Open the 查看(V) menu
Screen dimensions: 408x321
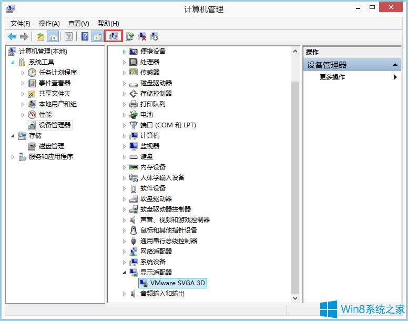coord(78,24)
